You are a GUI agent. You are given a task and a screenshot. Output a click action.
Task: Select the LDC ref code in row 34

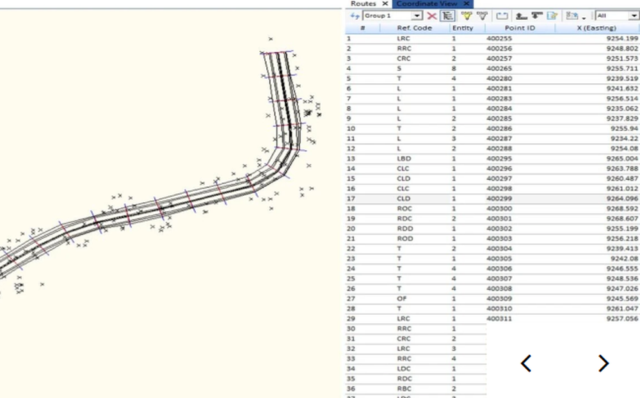click(x=404, y=369)
